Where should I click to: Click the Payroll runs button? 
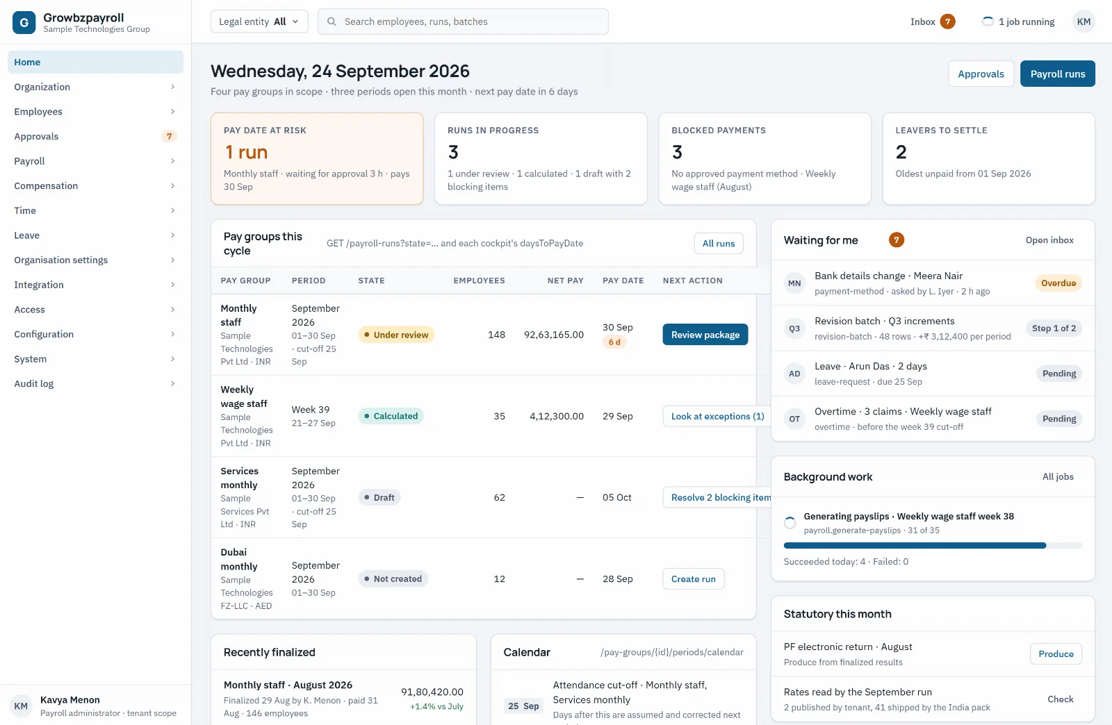click(x=1057, y=74)
